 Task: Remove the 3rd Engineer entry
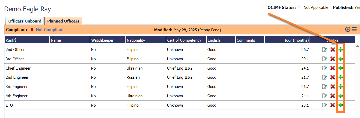(333, 87)
